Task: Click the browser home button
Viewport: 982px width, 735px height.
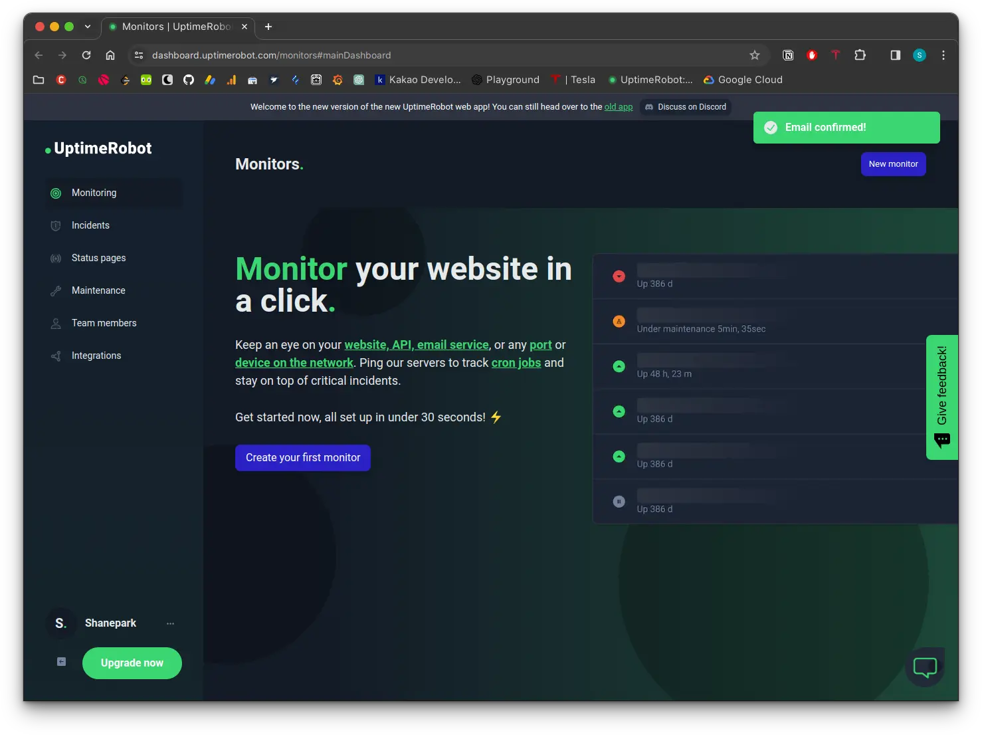Action: [x=110, y=55]
